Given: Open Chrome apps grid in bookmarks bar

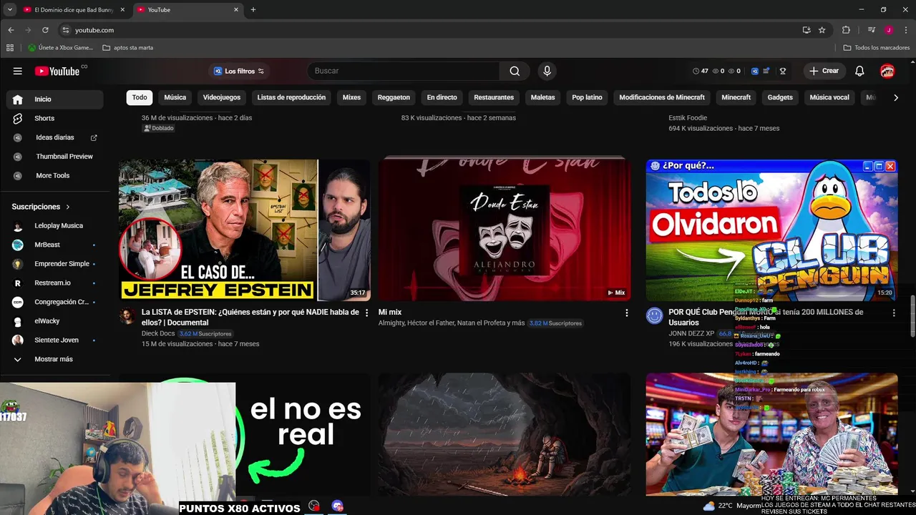Looking at the screenshot, I should pyautogui.click(x=10, y=48).
